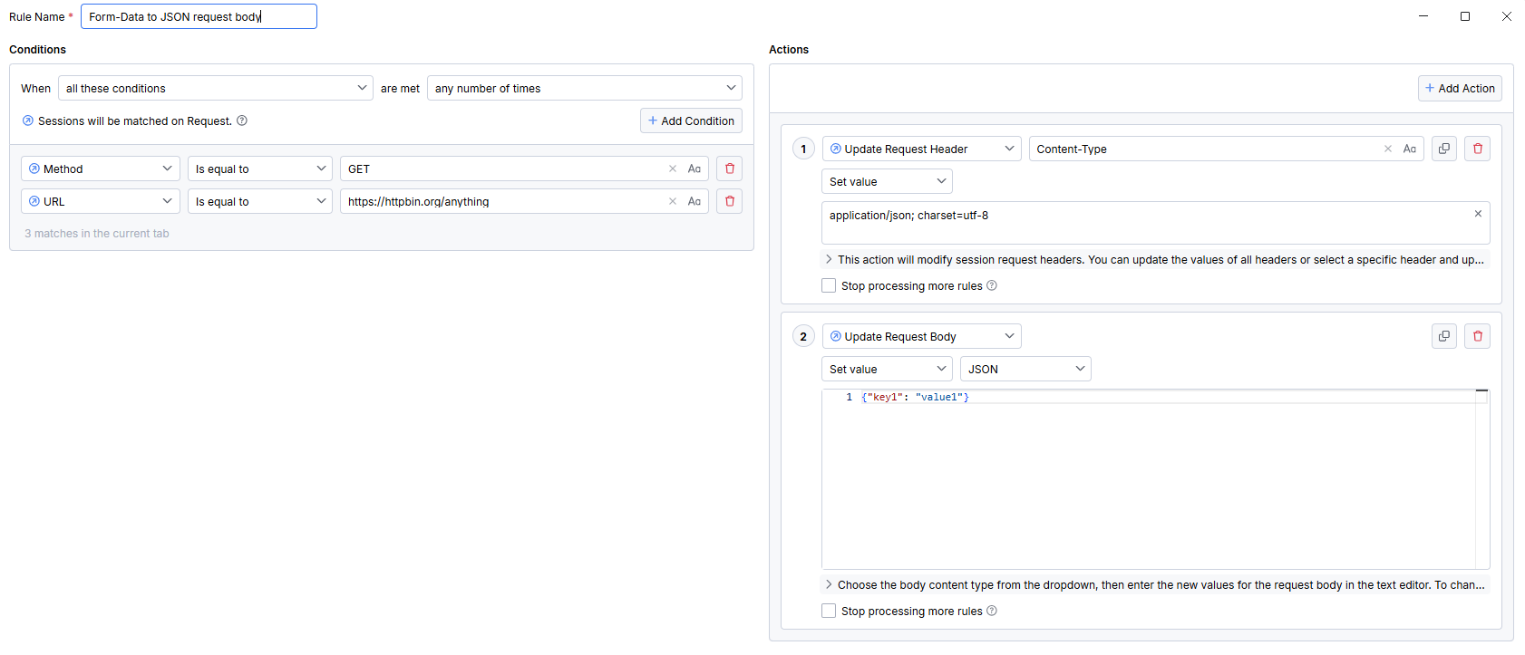Viewport: 1525px width, 655px height.
Task: Open the 'any number of times' dropdown
Action: pyautogui.click(x=585, y=88)
